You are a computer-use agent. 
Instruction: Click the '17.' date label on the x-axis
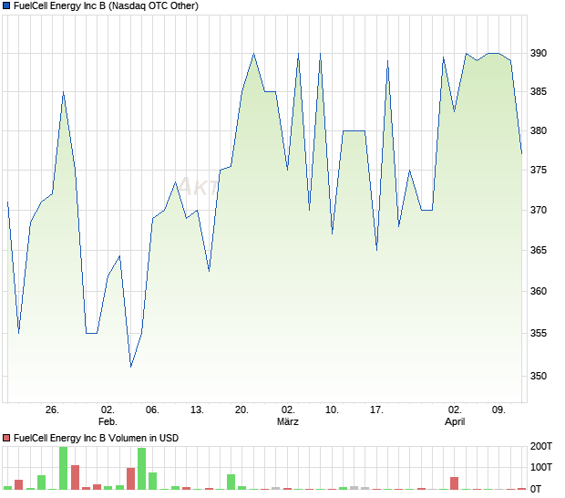[376, 410]
